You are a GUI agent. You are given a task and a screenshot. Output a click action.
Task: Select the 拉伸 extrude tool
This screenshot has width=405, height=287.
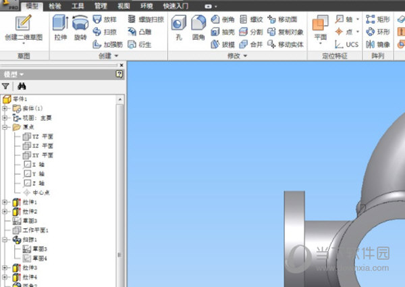point(61,28)
